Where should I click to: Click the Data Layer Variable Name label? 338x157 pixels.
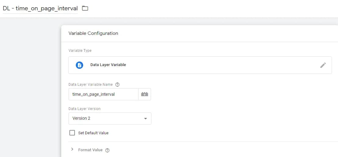(90, 85)
